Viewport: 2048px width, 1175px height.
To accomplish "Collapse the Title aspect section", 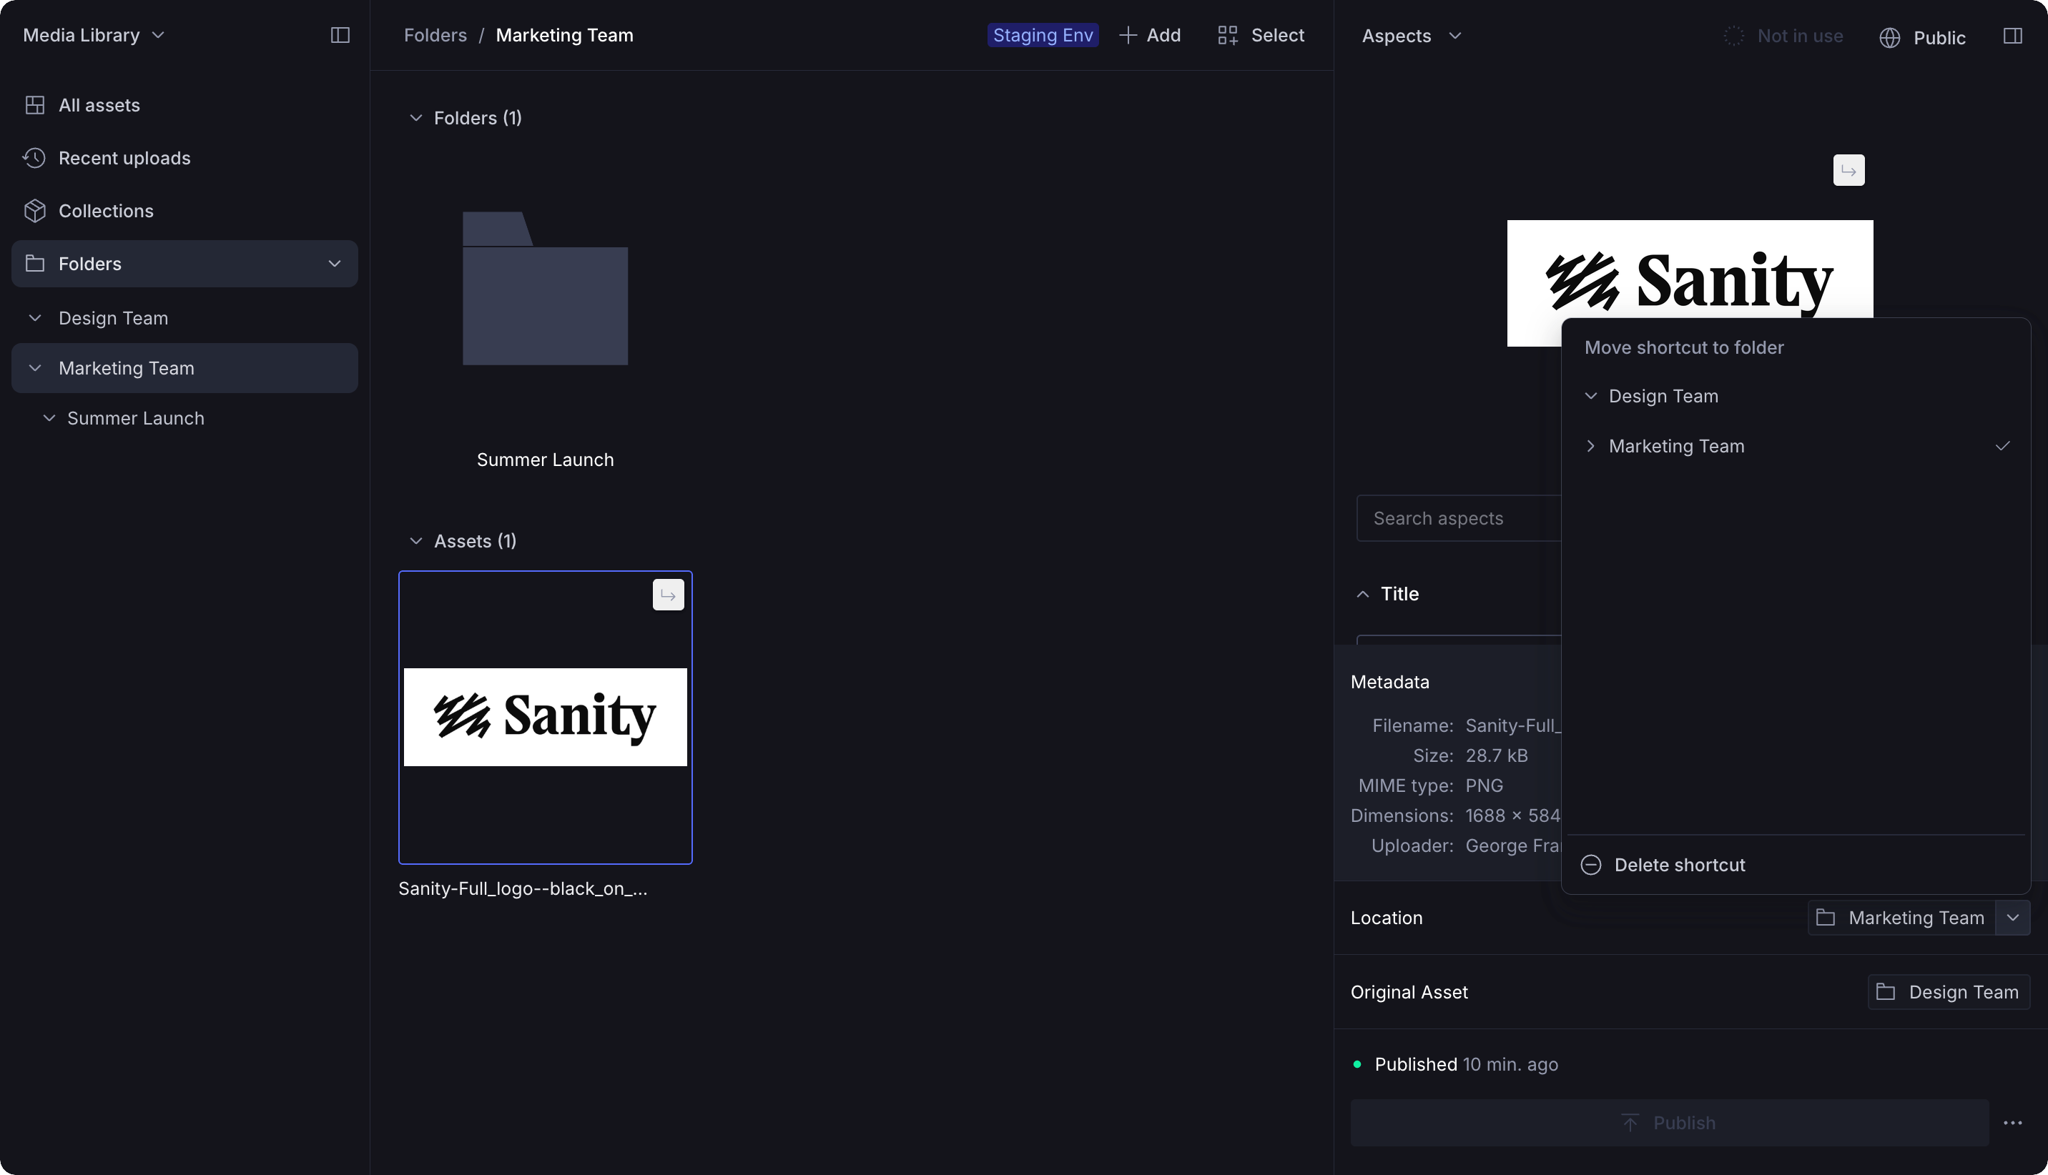I will coord(1363,594).
